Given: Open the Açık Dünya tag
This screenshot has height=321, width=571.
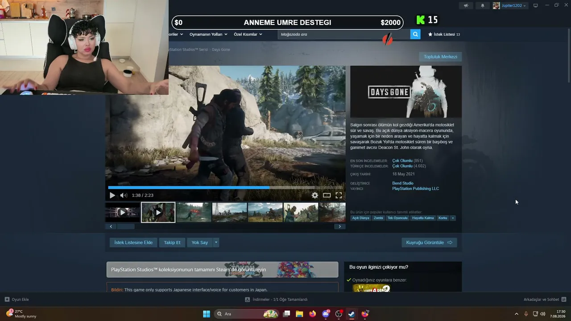Looking at the screenshot, I should [x=361, y=218].
